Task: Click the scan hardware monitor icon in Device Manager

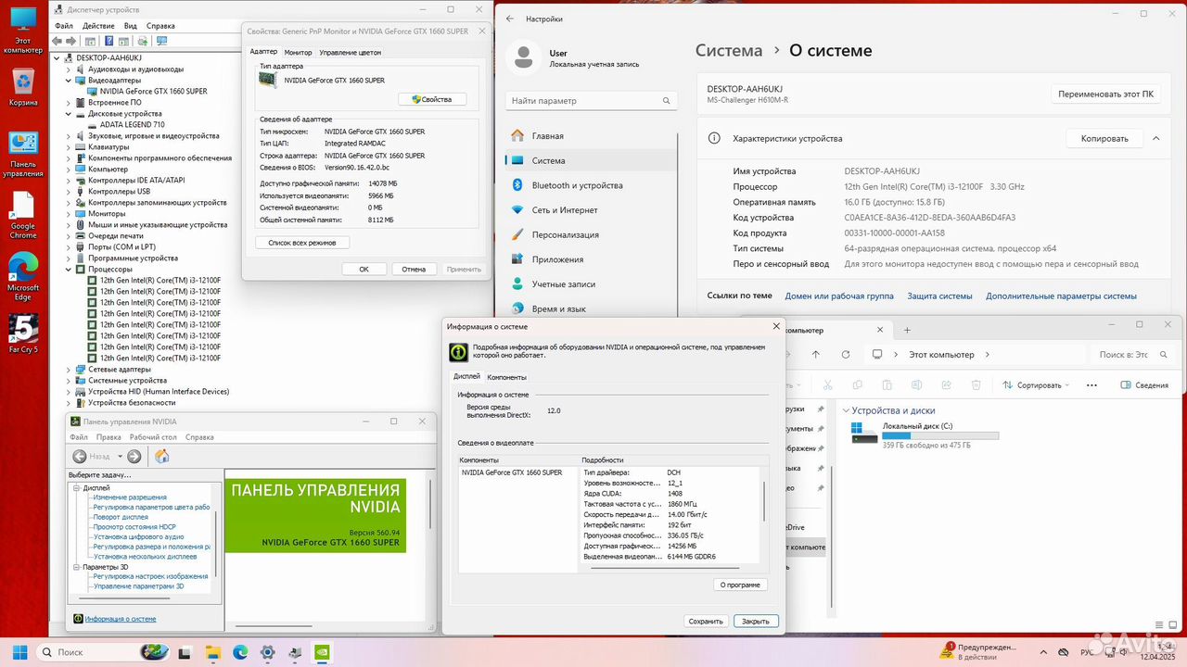Action: tap(161, 41)
